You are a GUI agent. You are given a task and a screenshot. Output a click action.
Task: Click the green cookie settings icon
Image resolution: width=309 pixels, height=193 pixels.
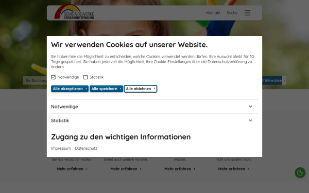pyautogui.click(x=300, y=173)
